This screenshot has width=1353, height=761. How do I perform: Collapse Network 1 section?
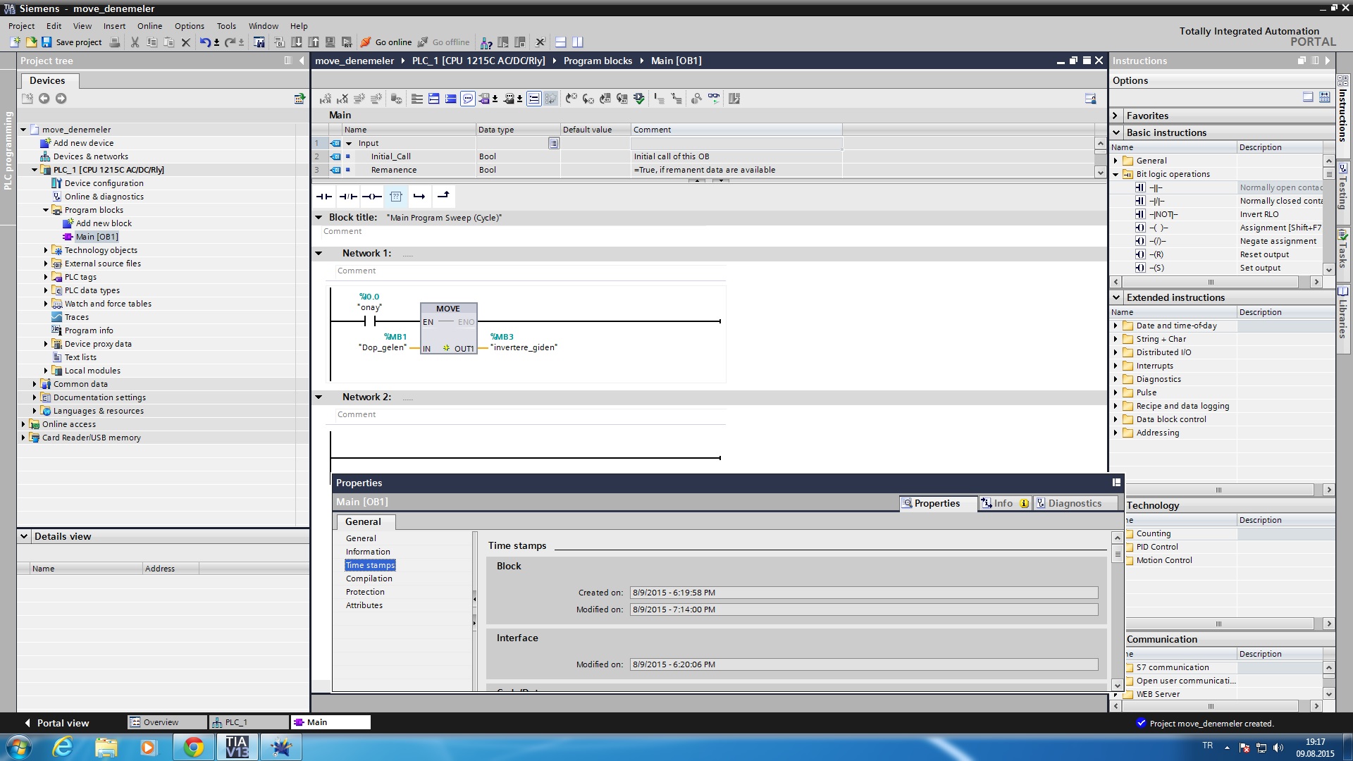pos(319,253)
